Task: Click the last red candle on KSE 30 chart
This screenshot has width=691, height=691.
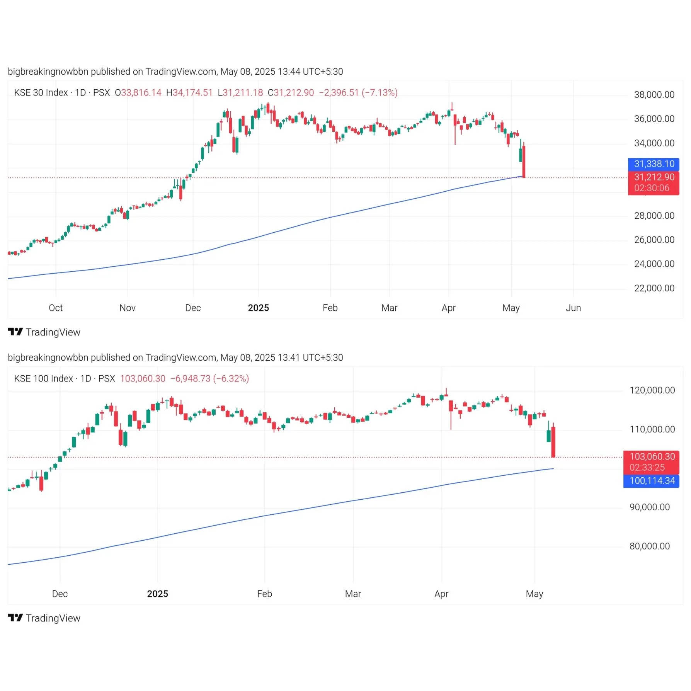Action: 524,162
